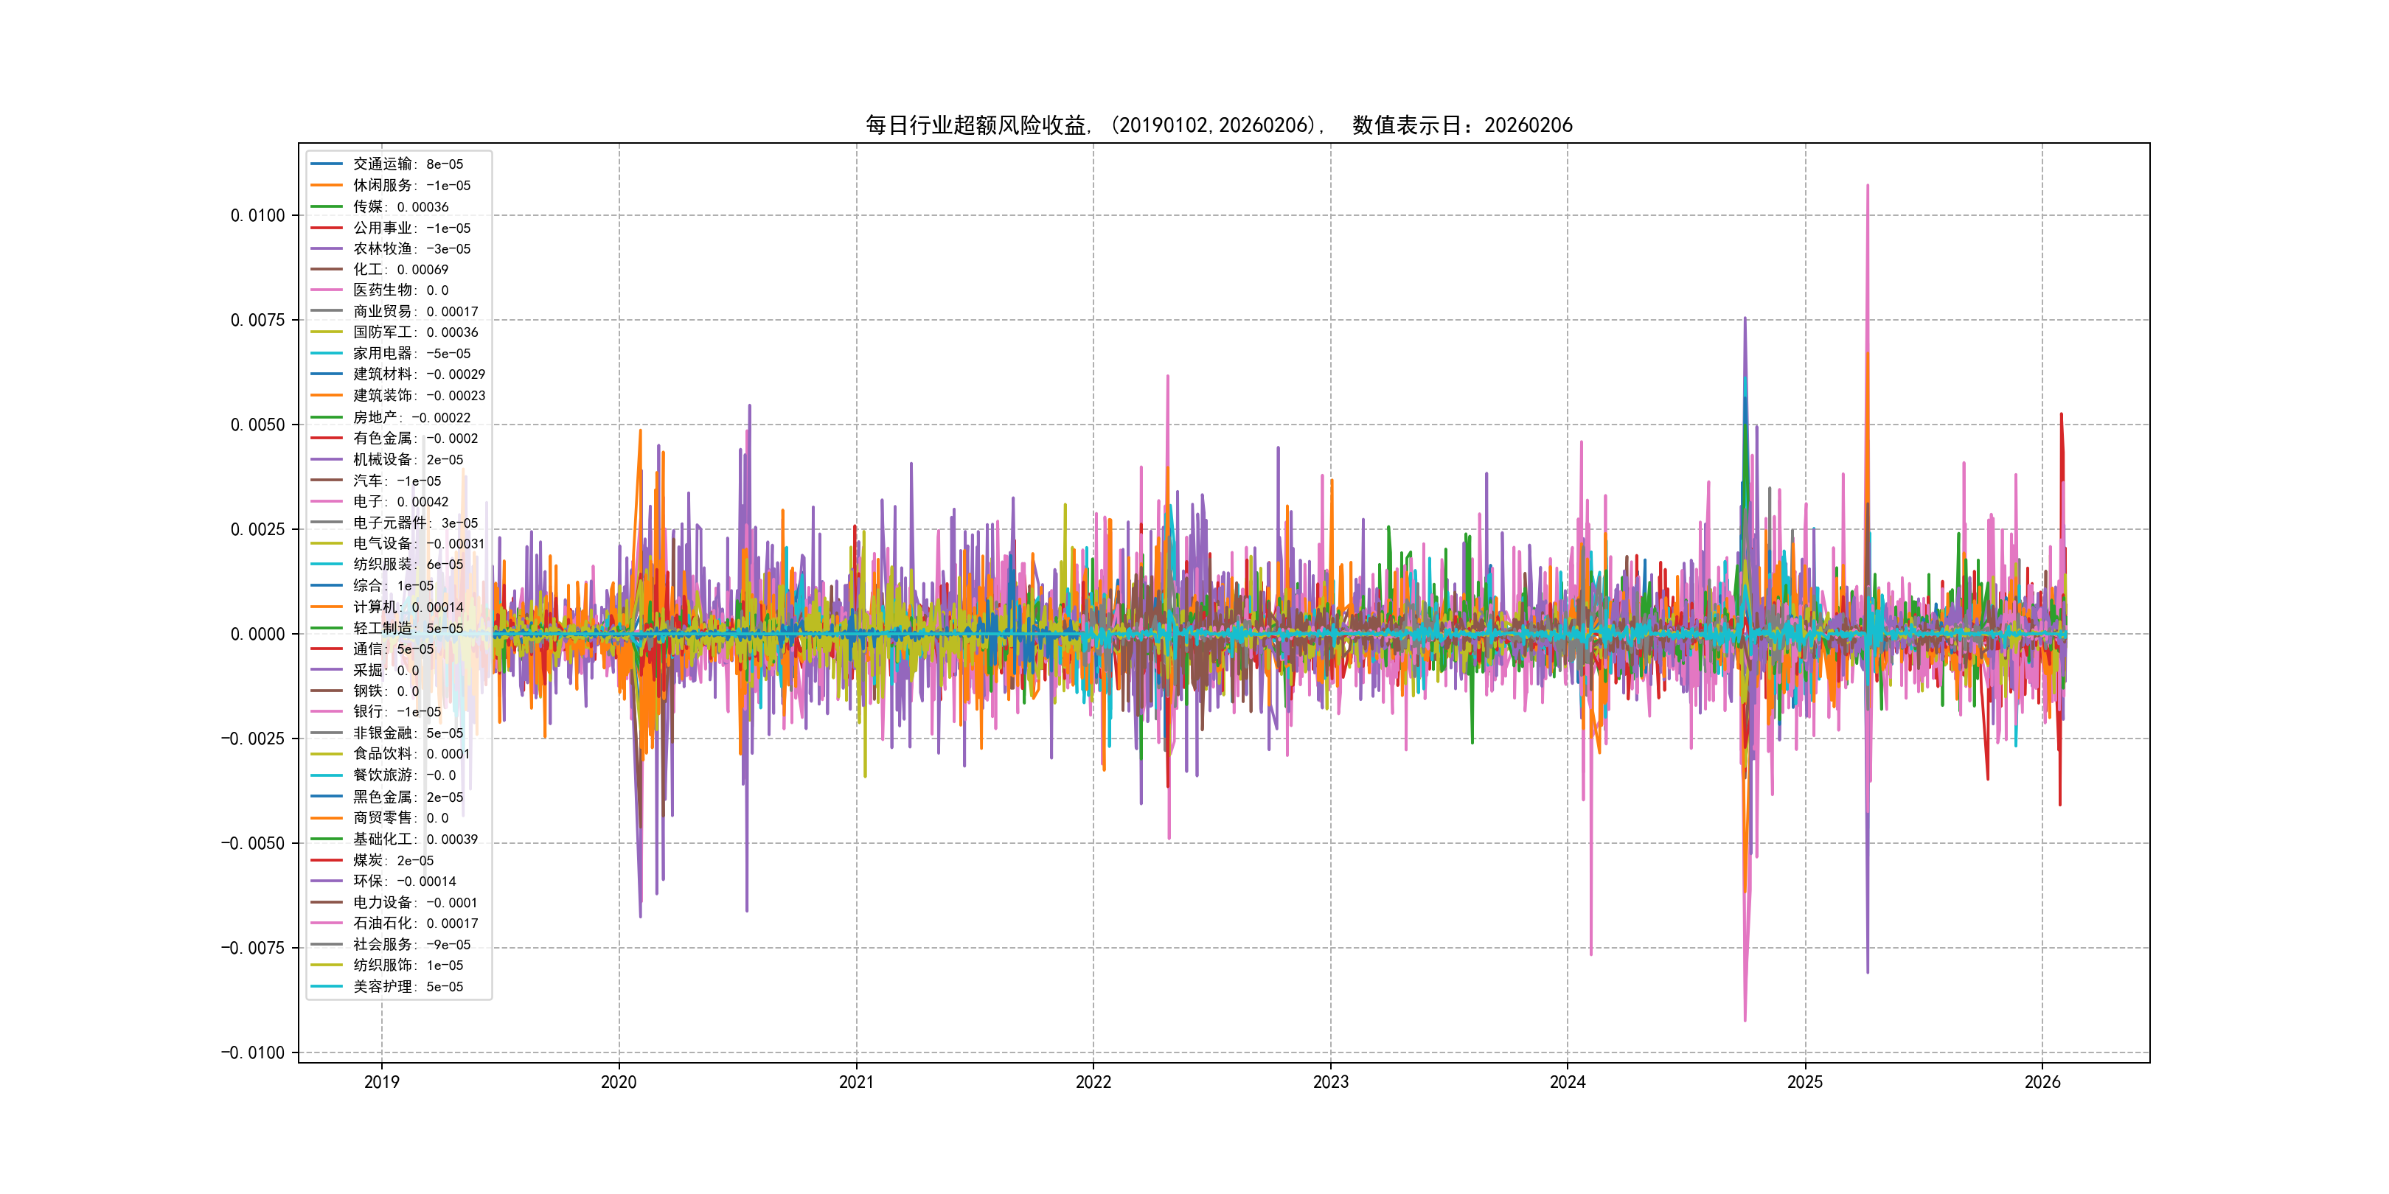This screenshot has width=2389, height=1194.
Task: Click the -0.0050 y-axis tick label
Action: coord(252,842)
